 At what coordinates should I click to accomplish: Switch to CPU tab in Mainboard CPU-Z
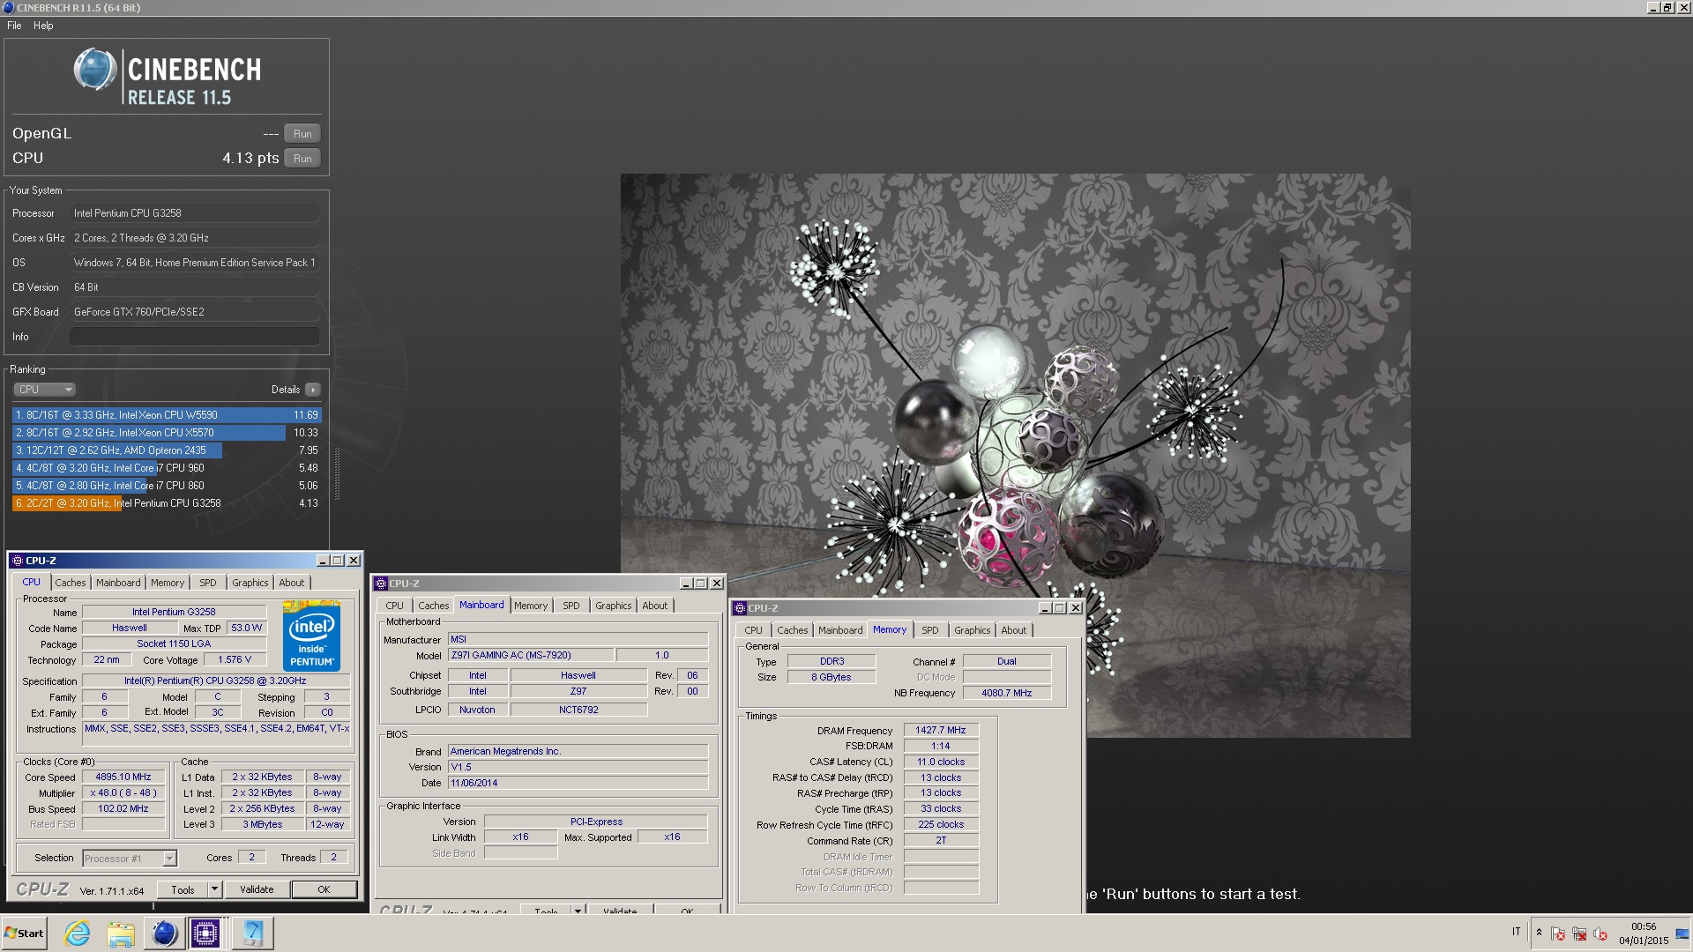pyautogui.click(x=395, y=606)
